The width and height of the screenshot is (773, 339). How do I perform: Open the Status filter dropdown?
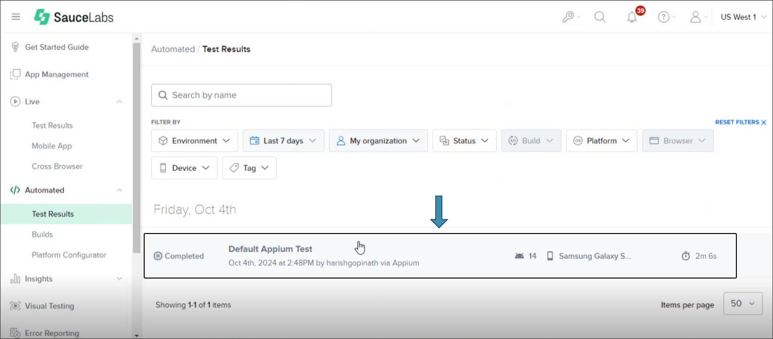point(464,141)
